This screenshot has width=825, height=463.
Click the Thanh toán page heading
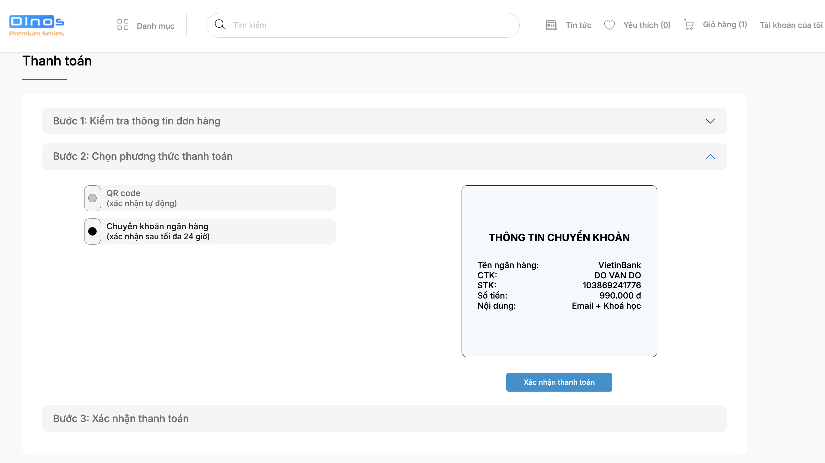click(x=57, y=61)
